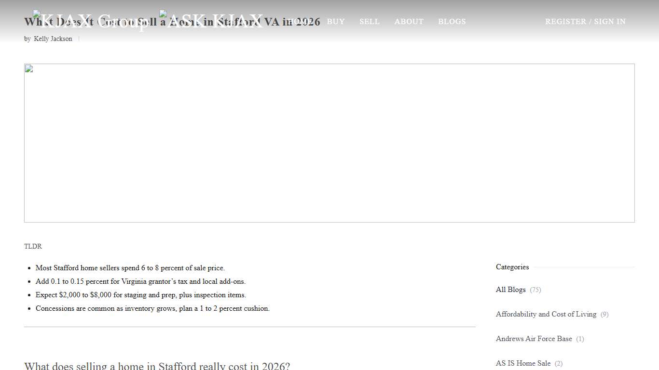Screen dimensions: 659x370
Task: Open the BUY menu item
Action: pos(336,22)
